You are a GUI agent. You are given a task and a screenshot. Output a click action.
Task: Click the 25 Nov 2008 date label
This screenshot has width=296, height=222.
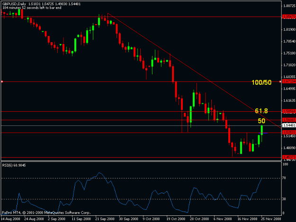pyautogui.click(x=271, y=219)
